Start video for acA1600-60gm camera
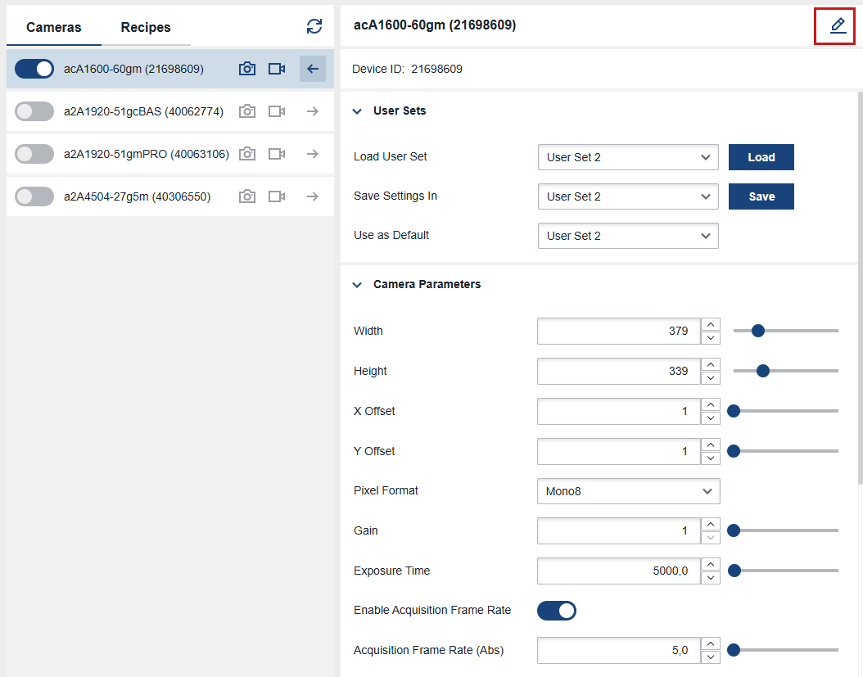Image resolution: width=863 pixels, height=677 pixels. pyautogui.click(x=277, y=69)
